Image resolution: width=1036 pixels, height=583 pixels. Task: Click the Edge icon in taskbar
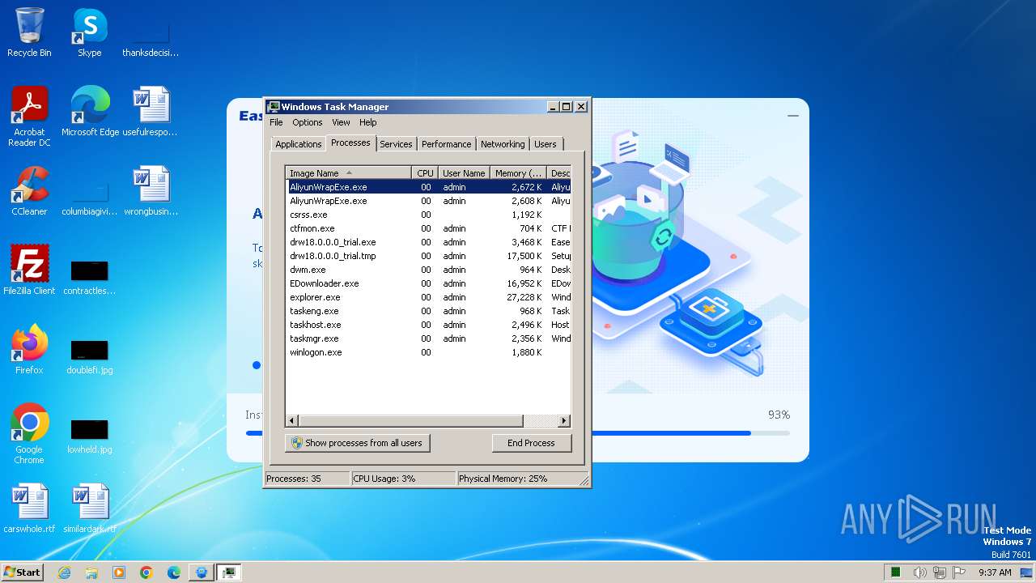174,572
